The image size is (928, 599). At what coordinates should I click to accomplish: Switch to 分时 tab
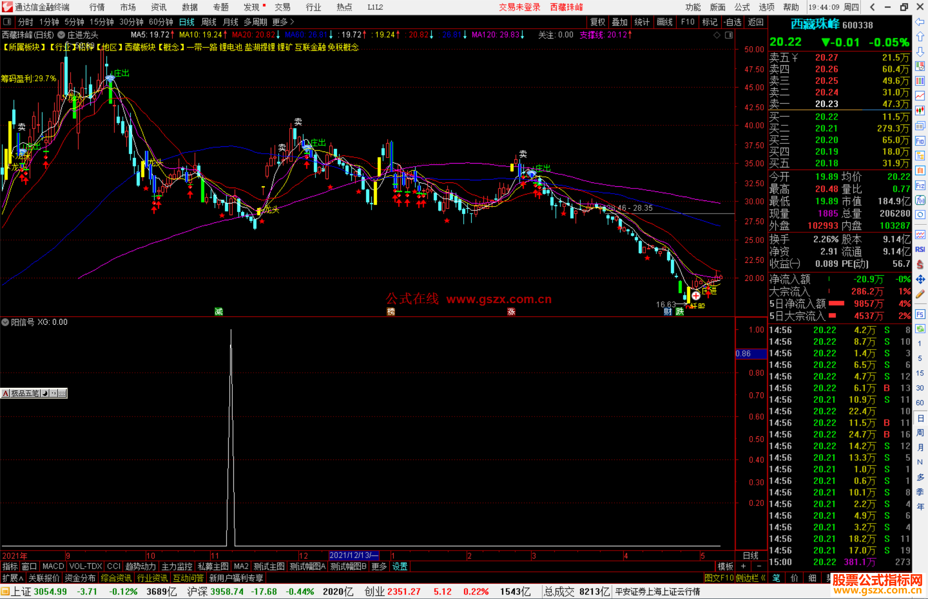click(x=25, y=22)
